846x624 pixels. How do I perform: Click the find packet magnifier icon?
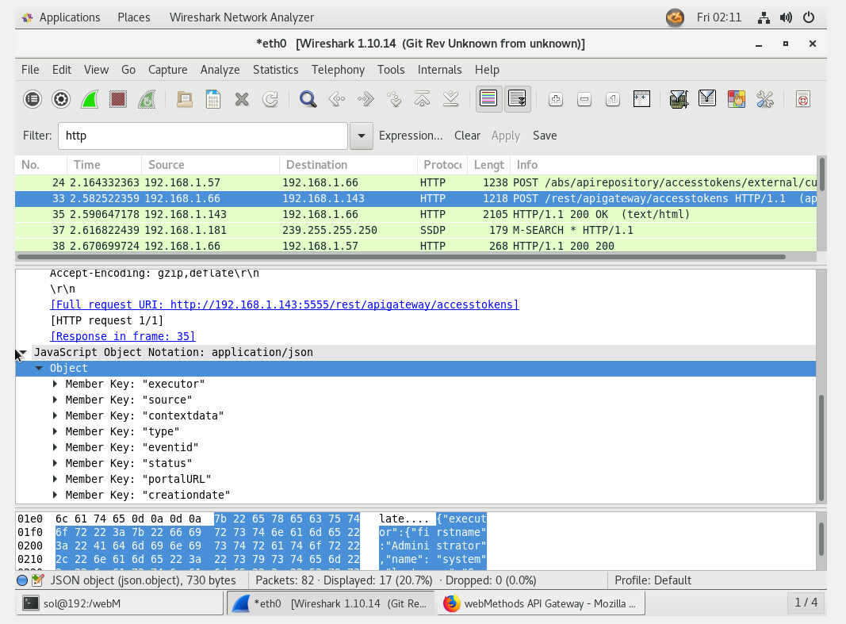[x=308, y=99]
